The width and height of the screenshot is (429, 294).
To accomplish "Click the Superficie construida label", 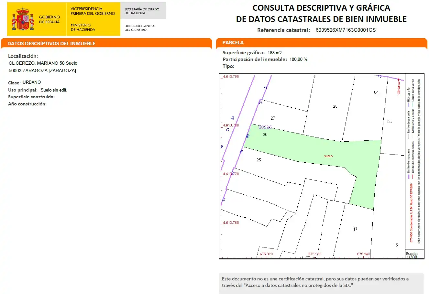I will (31, 97).
